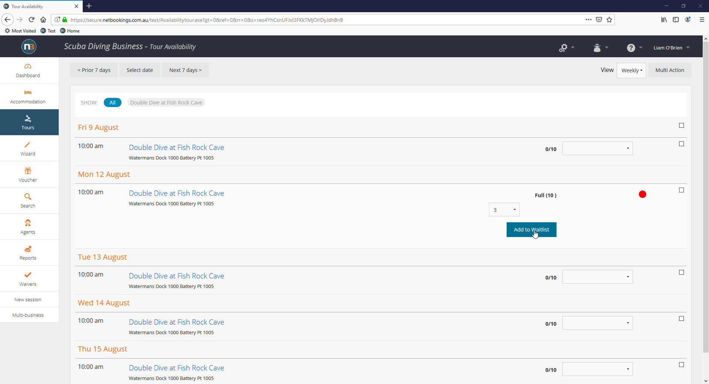Image resolution: width=709 pixels, height=384 pixels.
Task: Click the Netbookings NB logo
Action: coord(29,47)
